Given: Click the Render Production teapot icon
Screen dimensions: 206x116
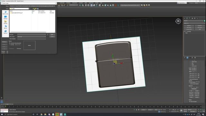Looking at the screenshot, I should [x=108, y=5].
